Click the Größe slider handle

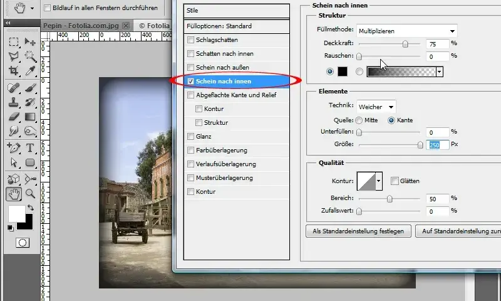pyautogui.click(x=420, y=145)
